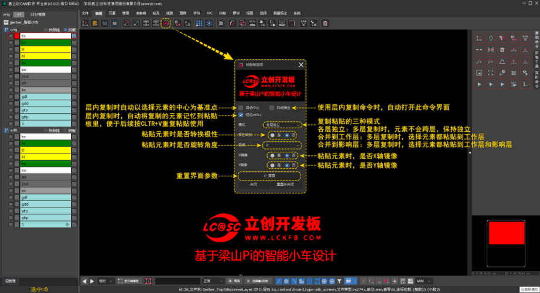Image resolution: width=540 pixels, height=293 pixels.
Task: Close the 粘贴板选项 dialog with X
Action: [x=301, y=65]
